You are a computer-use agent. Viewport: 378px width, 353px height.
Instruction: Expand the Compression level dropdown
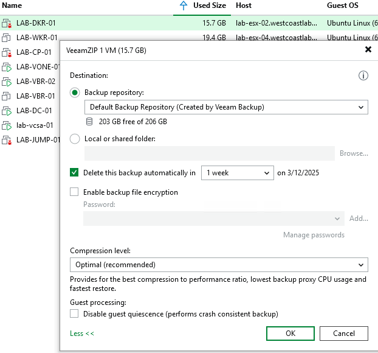219,265
